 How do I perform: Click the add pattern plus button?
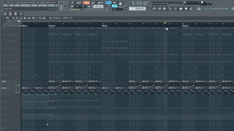(x=148, y=9)
